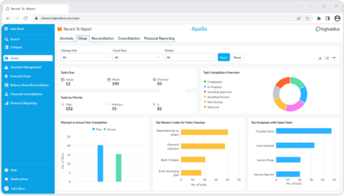The height and width of the screenshot is (196, 344).
Task: Expand the Fiscal Year dropdown
Action: coord(138,58)
